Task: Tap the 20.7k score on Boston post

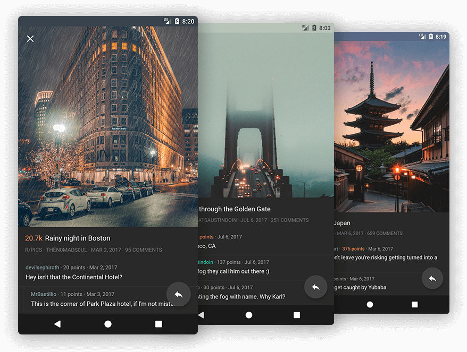Action: point(34,238)
